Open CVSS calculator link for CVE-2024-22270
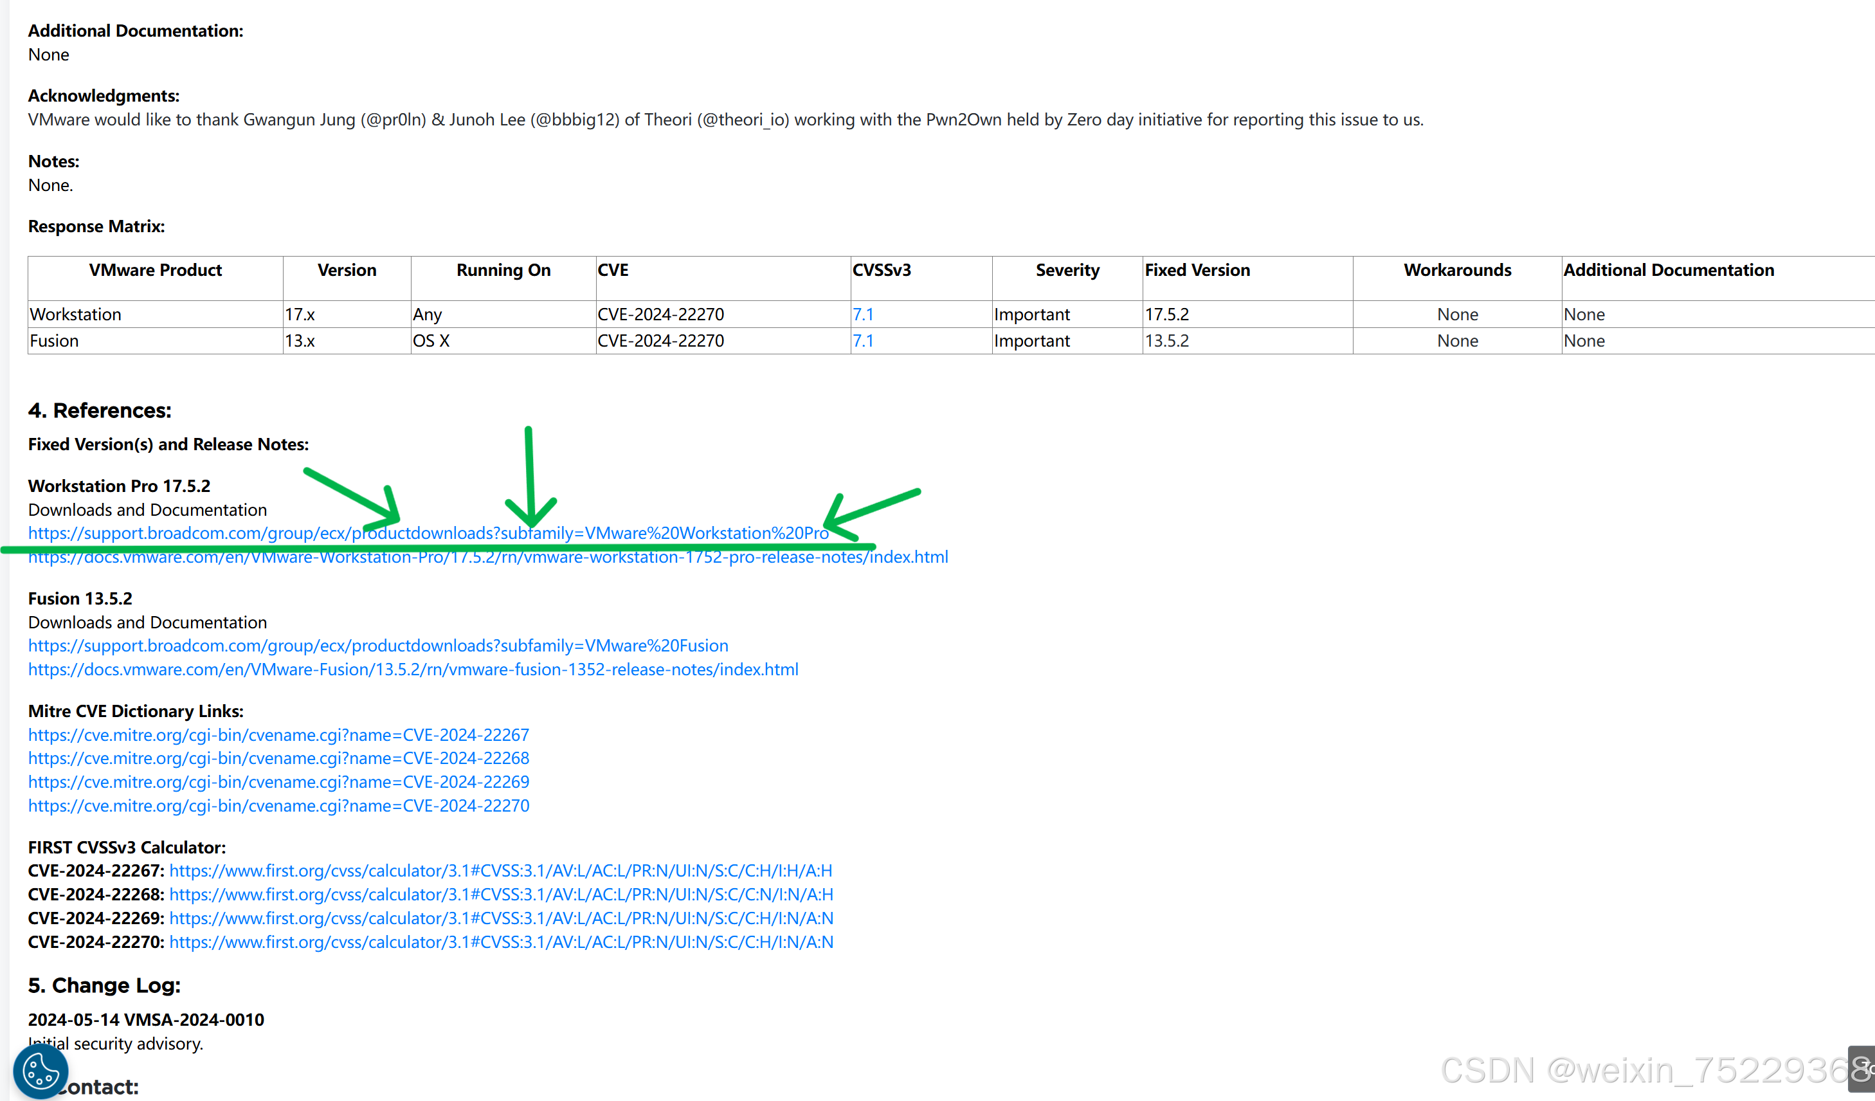 coord(500,942)
